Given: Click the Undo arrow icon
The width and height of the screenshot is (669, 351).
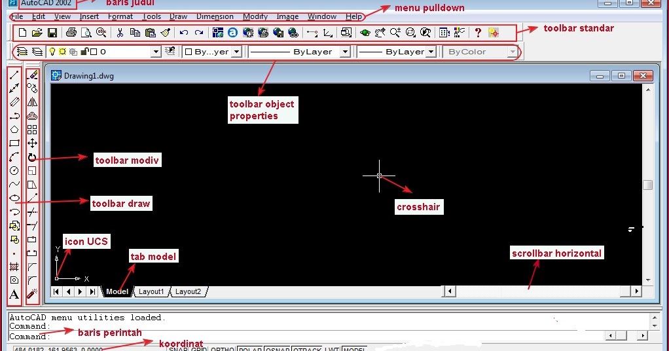Looking at the screenshot, I should [184, 33].
